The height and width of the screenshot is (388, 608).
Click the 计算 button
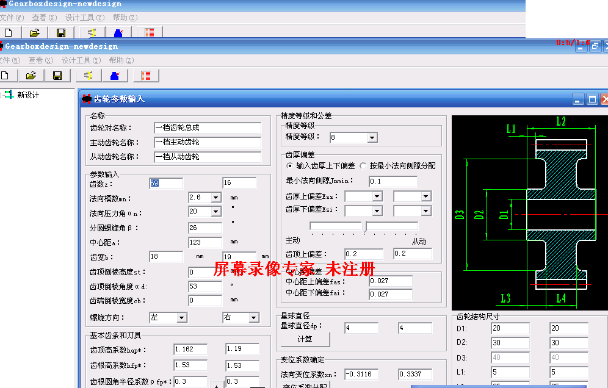[305, 339]
